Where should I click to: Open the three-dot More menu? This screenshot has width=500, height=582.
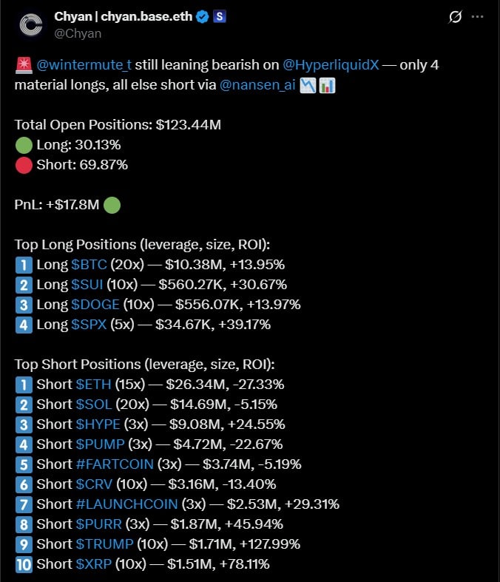482,17
